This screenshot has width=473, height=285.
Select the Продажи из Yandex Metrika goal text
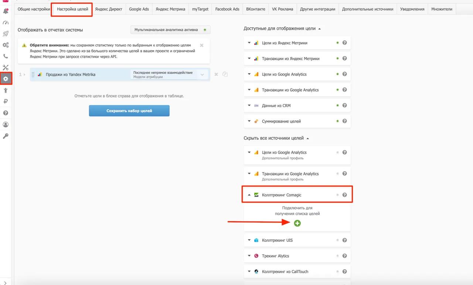coord(71,75)
